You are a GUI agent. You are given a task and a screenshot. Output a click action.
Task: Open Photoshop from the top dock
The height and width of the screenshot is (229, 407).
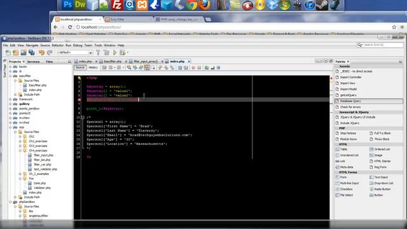[x=68, y=5]
